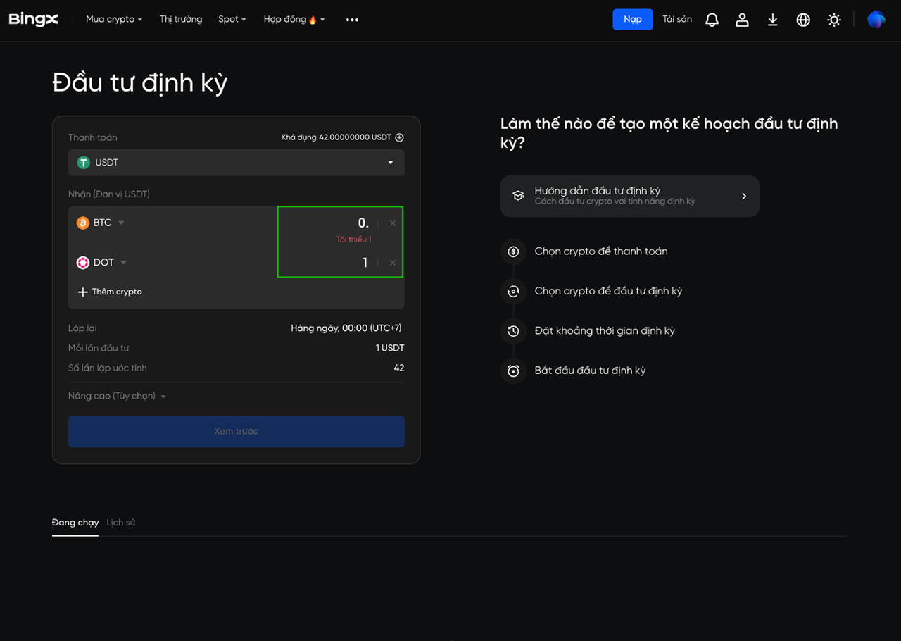
Task: Toggle light theme with sun icon
Action: (x=834, y=20)
